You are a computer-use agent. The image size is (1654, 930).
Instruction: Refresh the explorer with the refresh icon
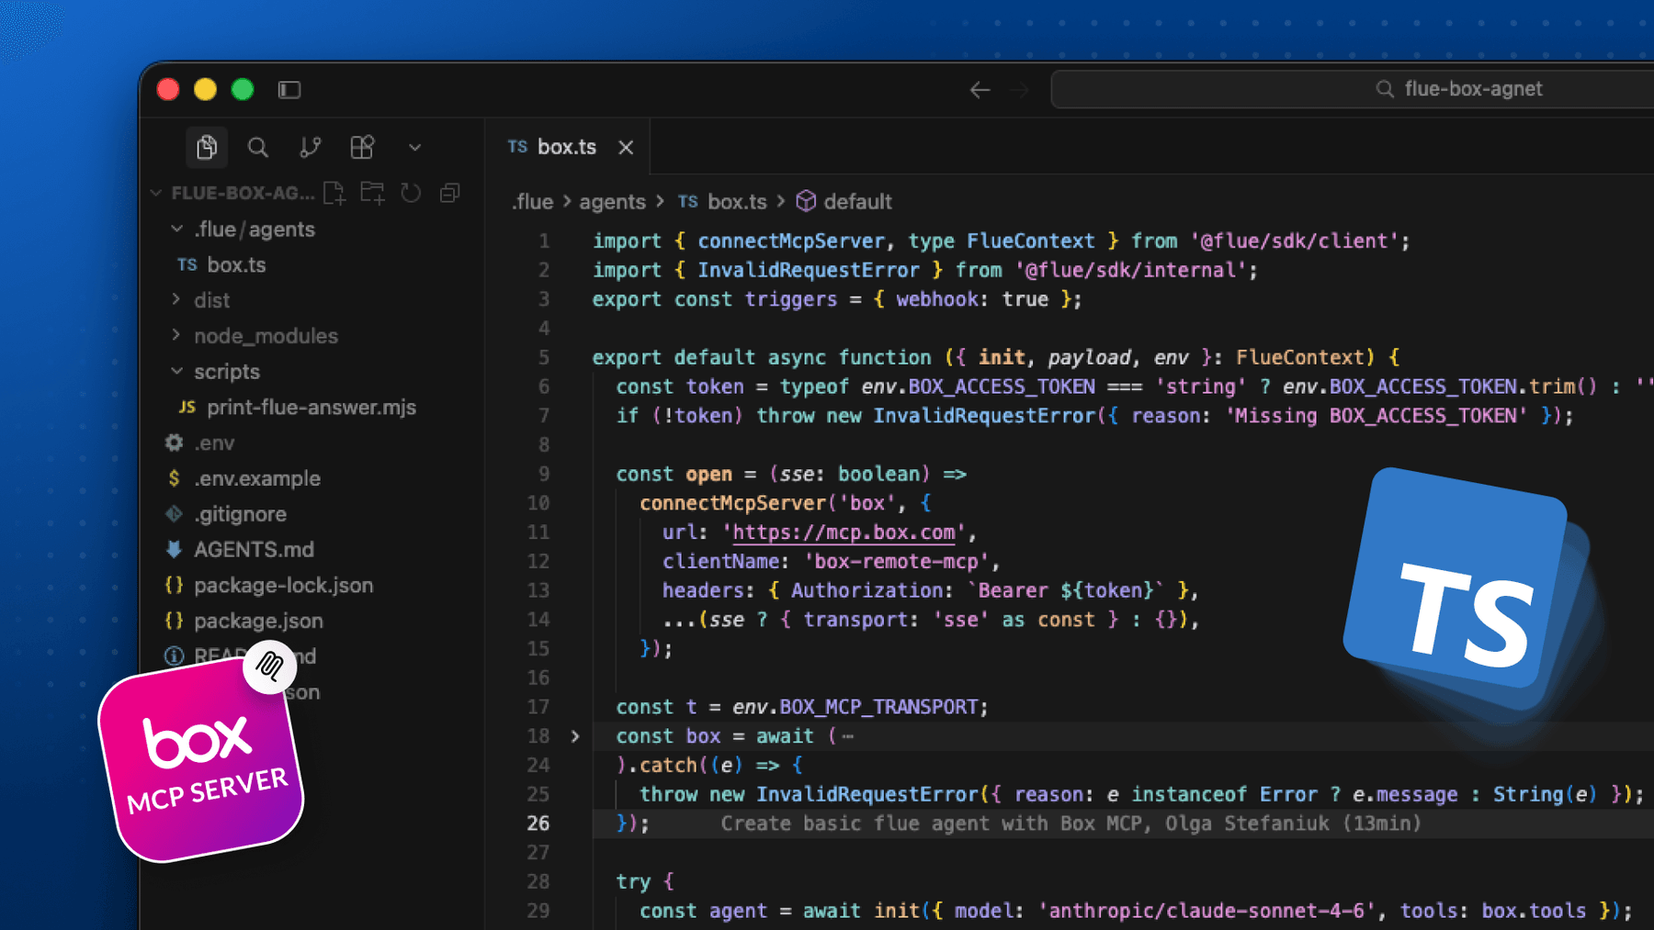pos(411,193)
